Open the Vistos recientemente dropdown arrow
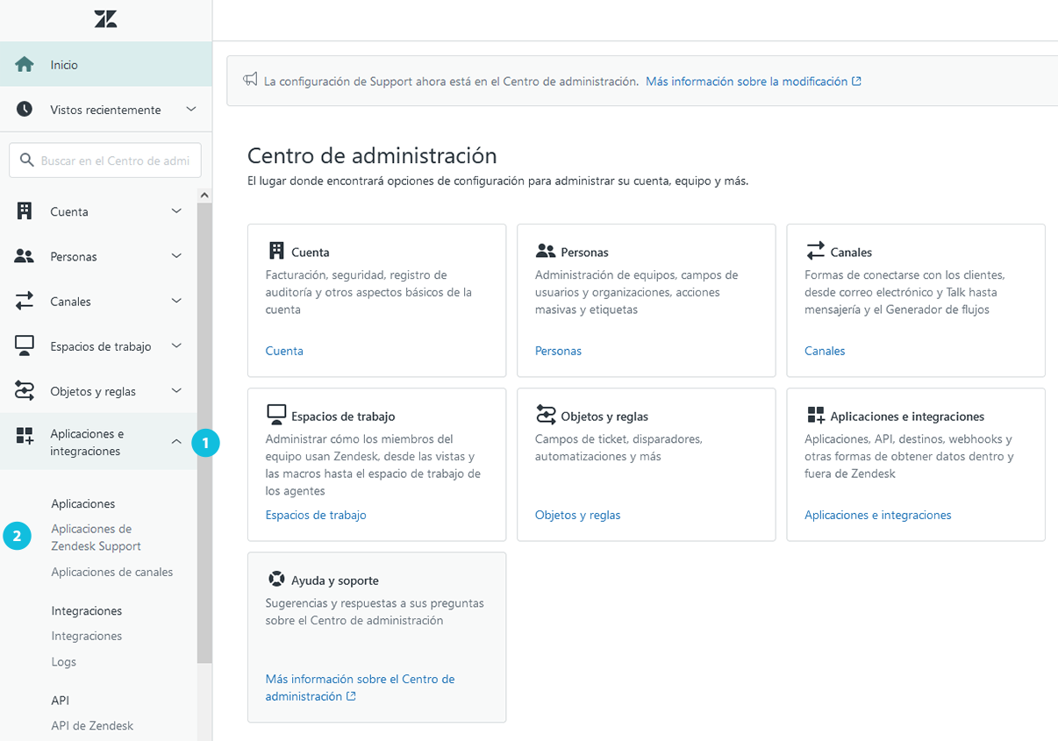This screenshot has width=1058, height=741. coord(191,110)
